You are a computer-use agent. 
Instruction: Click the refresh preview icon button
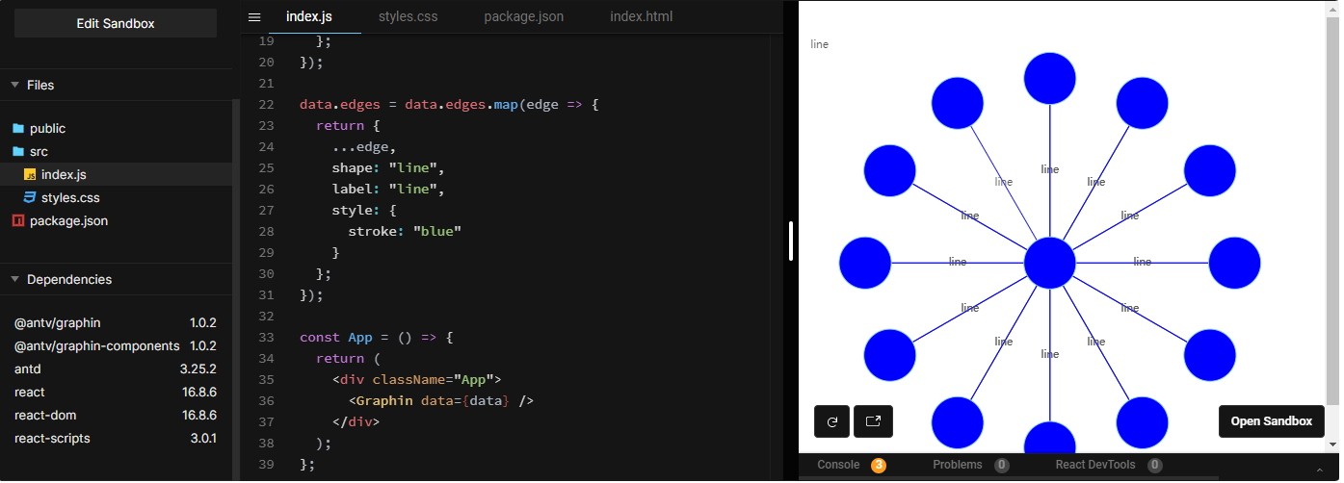(831, 421)
